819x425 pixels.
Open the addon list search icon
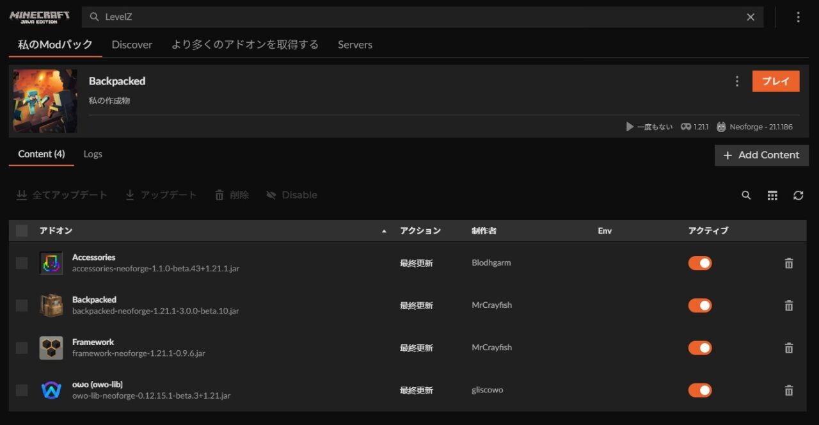click(x=746, y=195)
